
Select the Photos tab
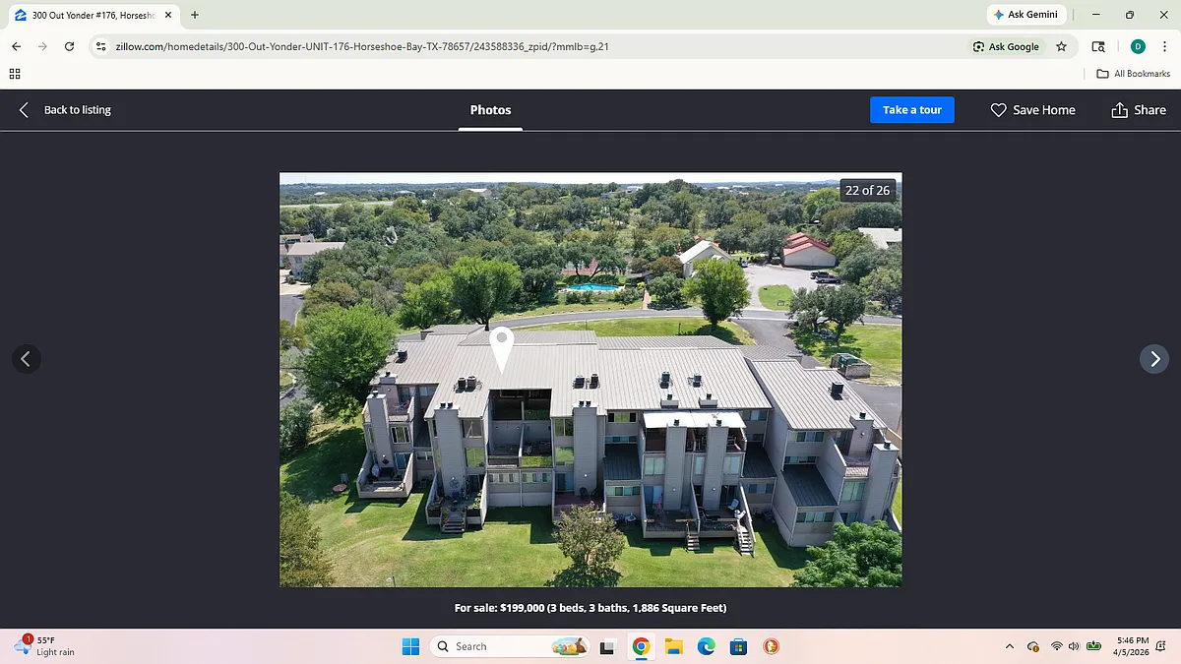[x=490, y=110]
